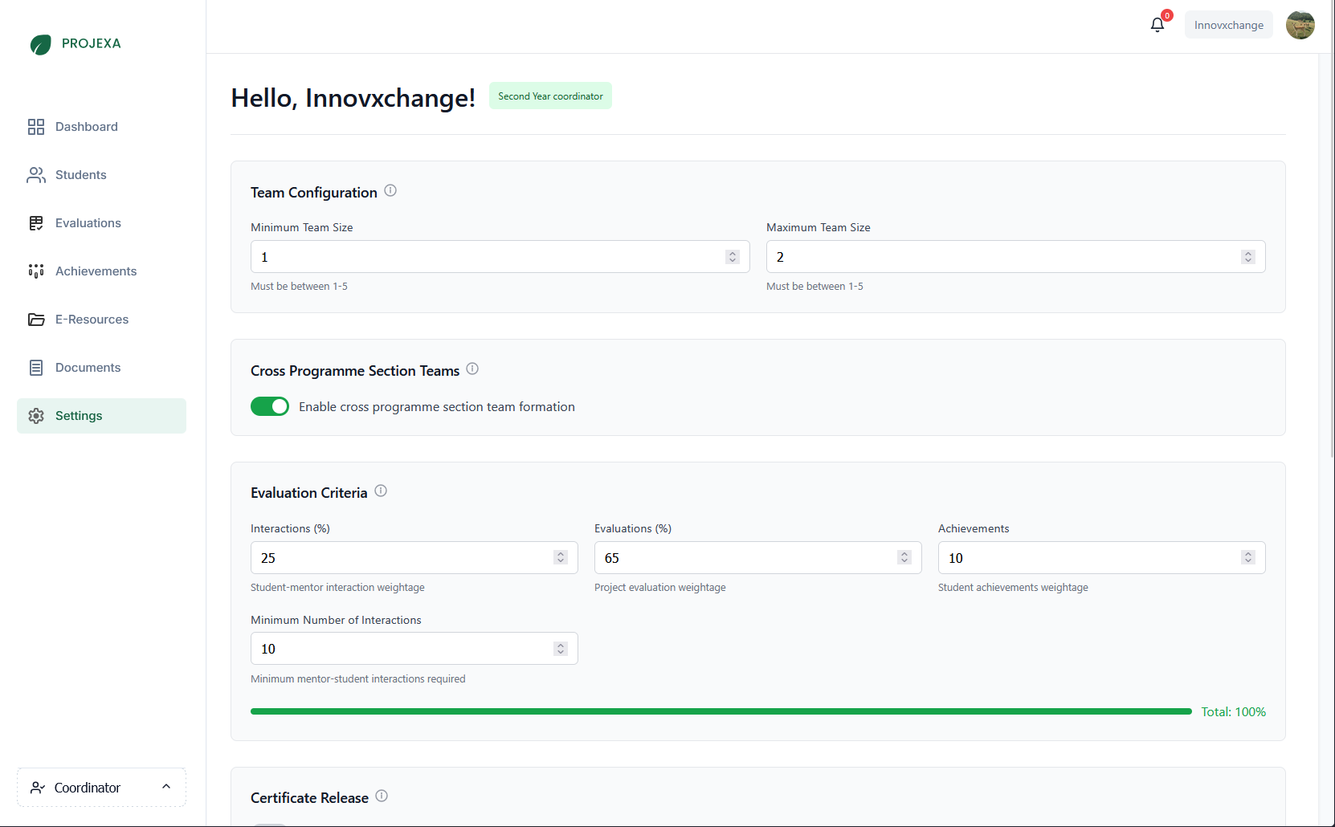Click the Innovxchange account button
The image size is (1335, 827).
coord(1228,25)
